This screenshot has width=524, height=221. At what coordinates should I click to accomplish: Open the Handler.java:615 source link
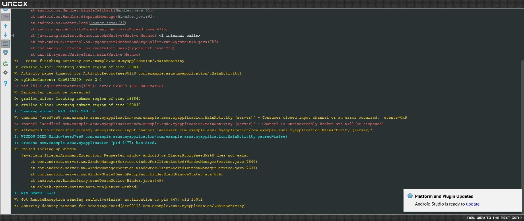[x=134, y=10]
